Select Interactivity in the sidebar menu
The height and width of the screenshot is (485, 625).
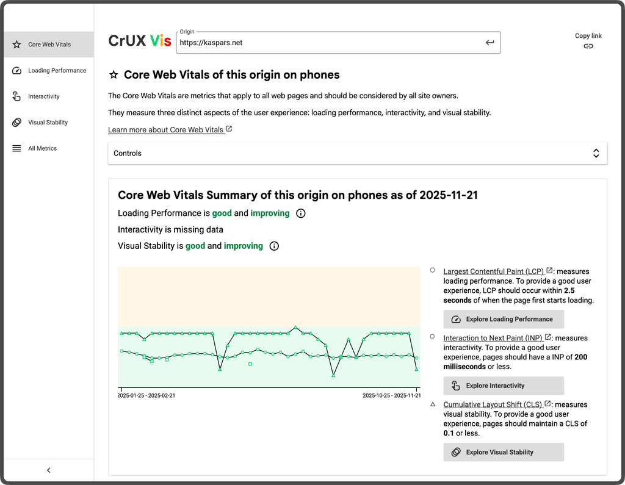coord(43,96)
